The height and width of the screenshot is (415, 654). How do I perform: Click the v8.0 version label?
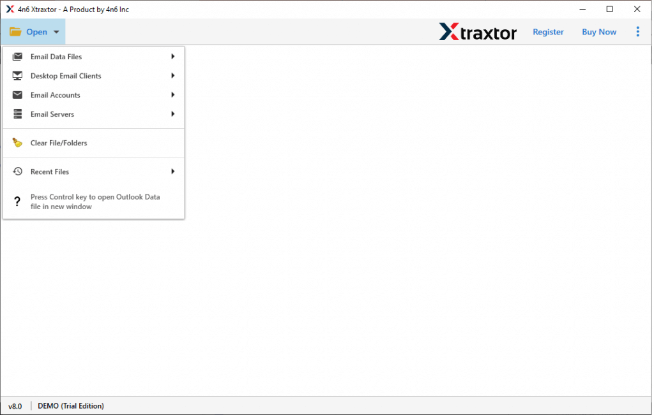tap(15, 405)
